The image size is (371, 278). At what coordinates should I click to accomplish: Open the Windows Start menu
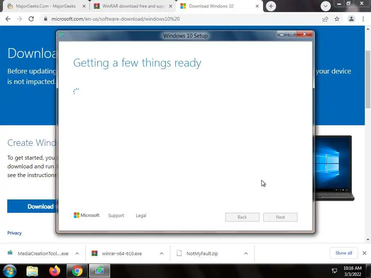point(9,271)
